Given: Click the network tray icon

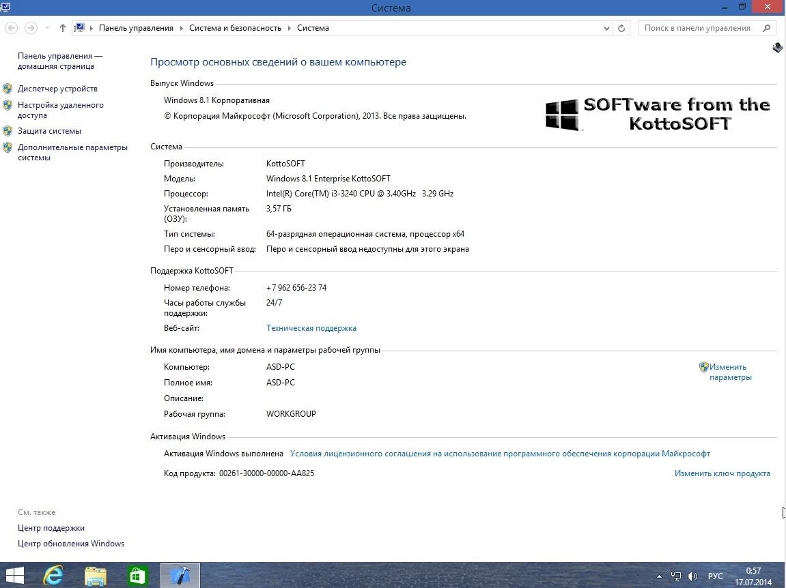Looking at the screenshot, I should click(x=676, y=576).
